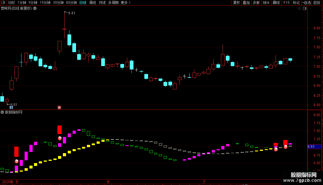
Task: Click the 6.50 value on main price axis
Action: point(317,85)
